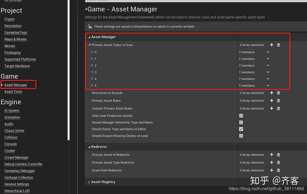This screenshot has width=307, height=194.
Task: Open Audio engine settings
Action: (x=9, y=124)
